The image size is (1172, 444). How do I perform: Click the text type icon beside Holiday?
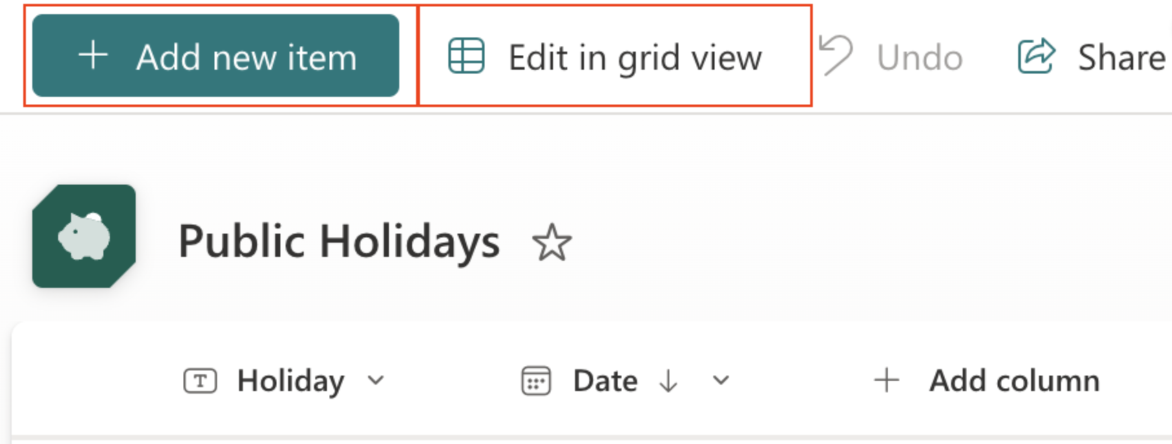coord(200,381)
